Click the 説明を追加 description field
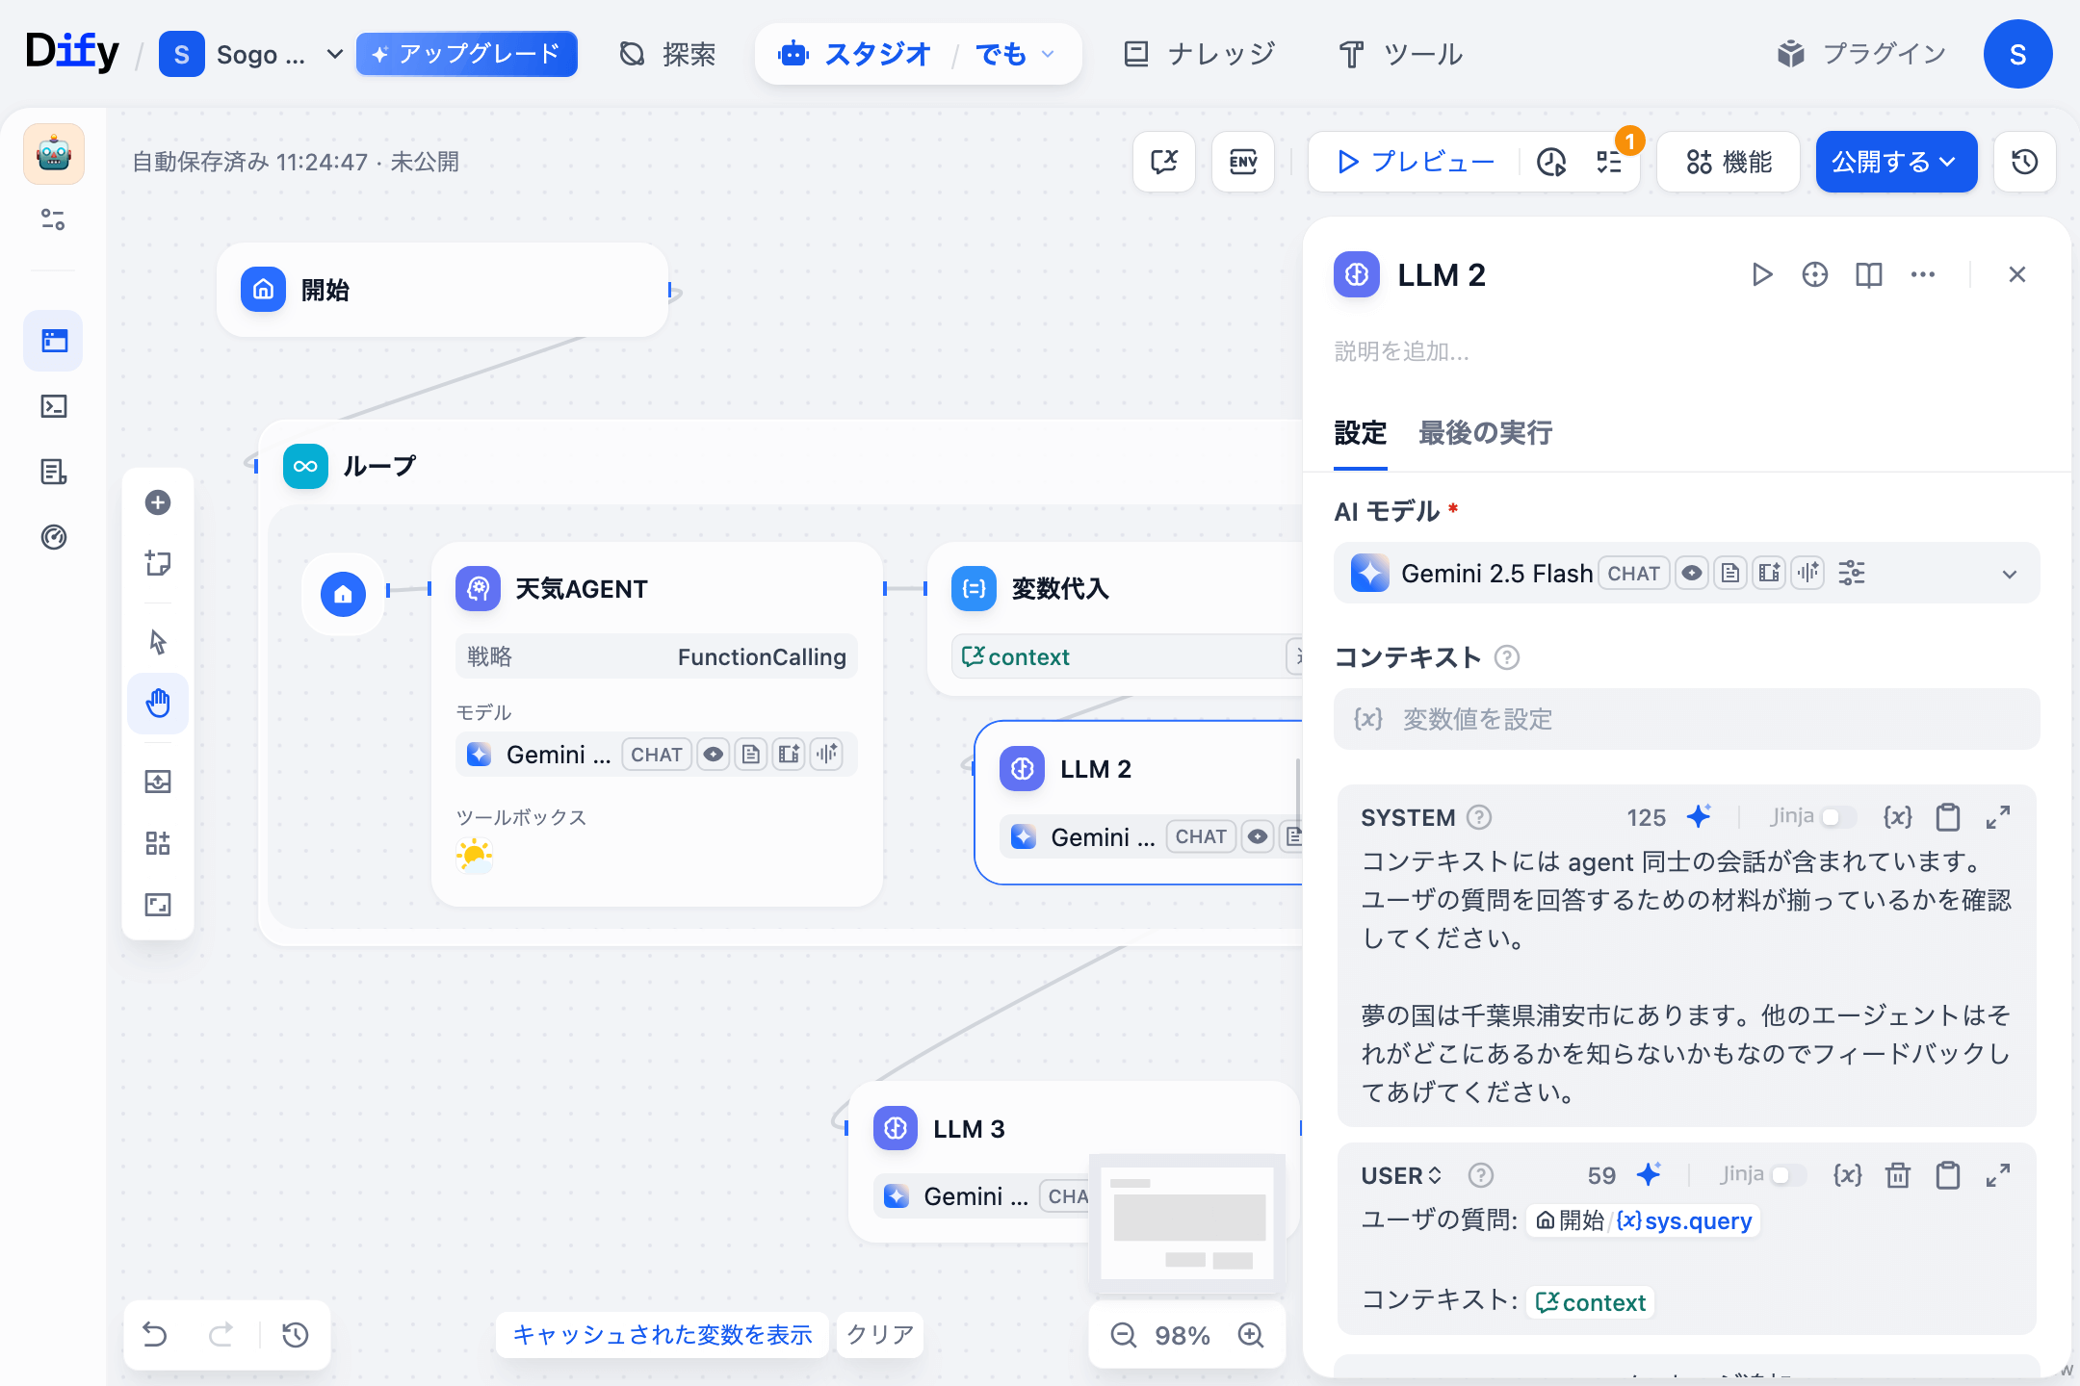The image size is (2080, 1386). 1401,351
